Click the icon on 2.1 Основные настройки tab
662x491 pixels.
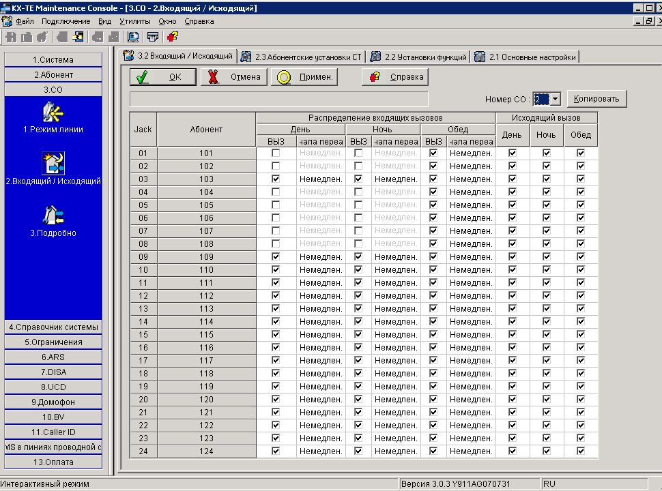[x=480, y=57]
